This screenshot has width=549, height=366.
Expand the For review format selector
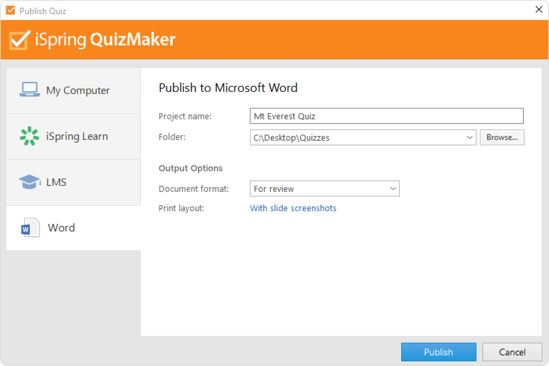coord(324,189)
